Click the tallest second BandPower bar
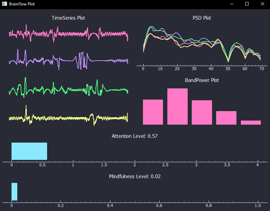The width and height of the screenshot is (270, 211). point(178,107)
